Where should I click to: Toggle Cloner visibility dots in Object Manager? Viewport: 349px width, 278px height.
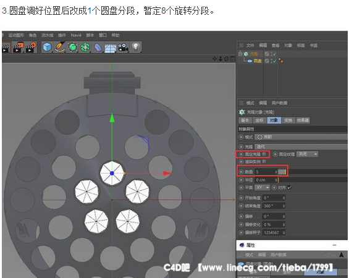[x=271, y=54]
